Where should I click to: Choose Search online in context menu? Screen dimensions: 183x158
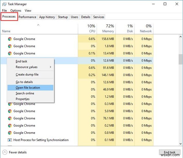[x=30, y=93]
